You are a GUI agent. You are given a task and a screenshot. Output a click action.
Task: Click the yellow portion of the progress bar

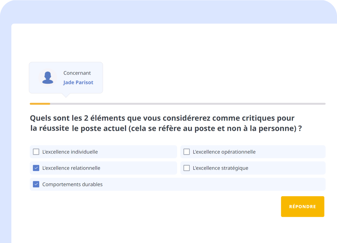(40, 104)
